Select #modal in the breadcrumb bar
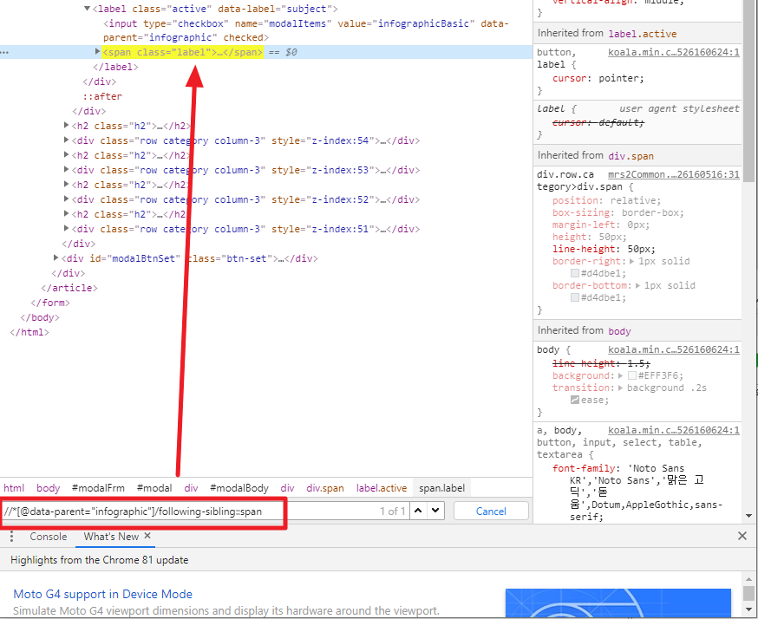 (x=154, y=488)
